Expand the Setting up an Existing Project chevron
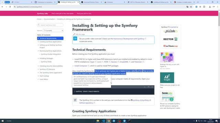 coord(38,45)
